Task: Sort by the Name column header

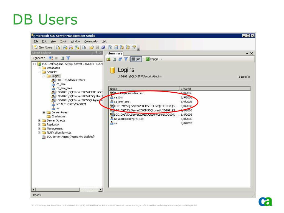Action: coord(144,89)
